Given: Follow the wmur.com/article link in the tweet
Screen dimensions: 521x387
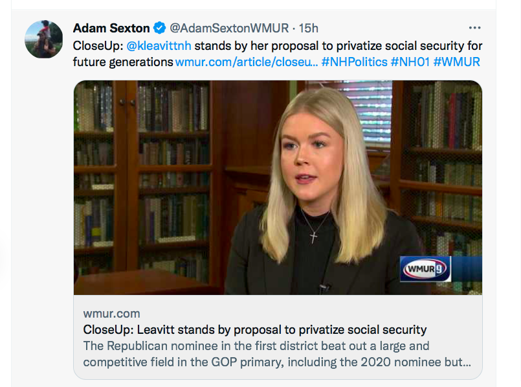Looking at the screenshot, I should tap(246, 62).
